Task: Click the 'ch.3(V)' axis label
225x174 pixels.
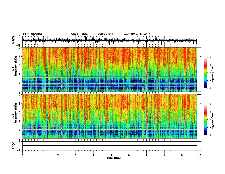Action: tap(14, 146)
